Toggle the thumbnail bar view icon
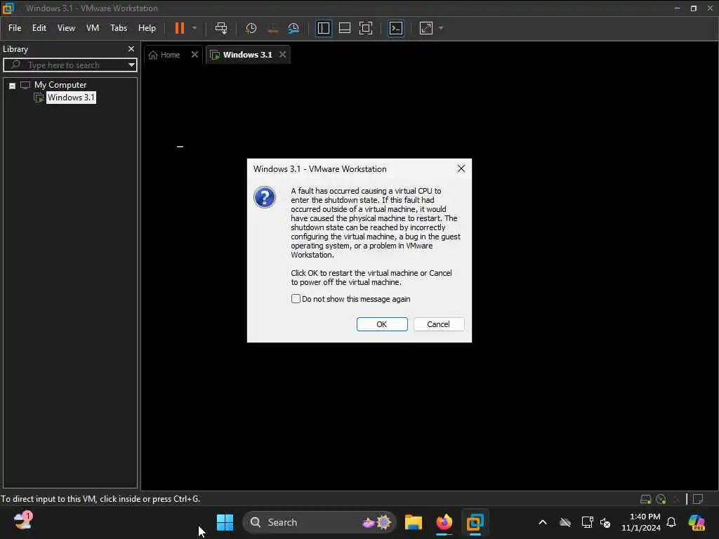Viewport: 719px width, 539px height. (344, 28)
